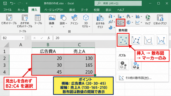
Task: Click the formula bar showing 20
Action: tap(85, 38)
